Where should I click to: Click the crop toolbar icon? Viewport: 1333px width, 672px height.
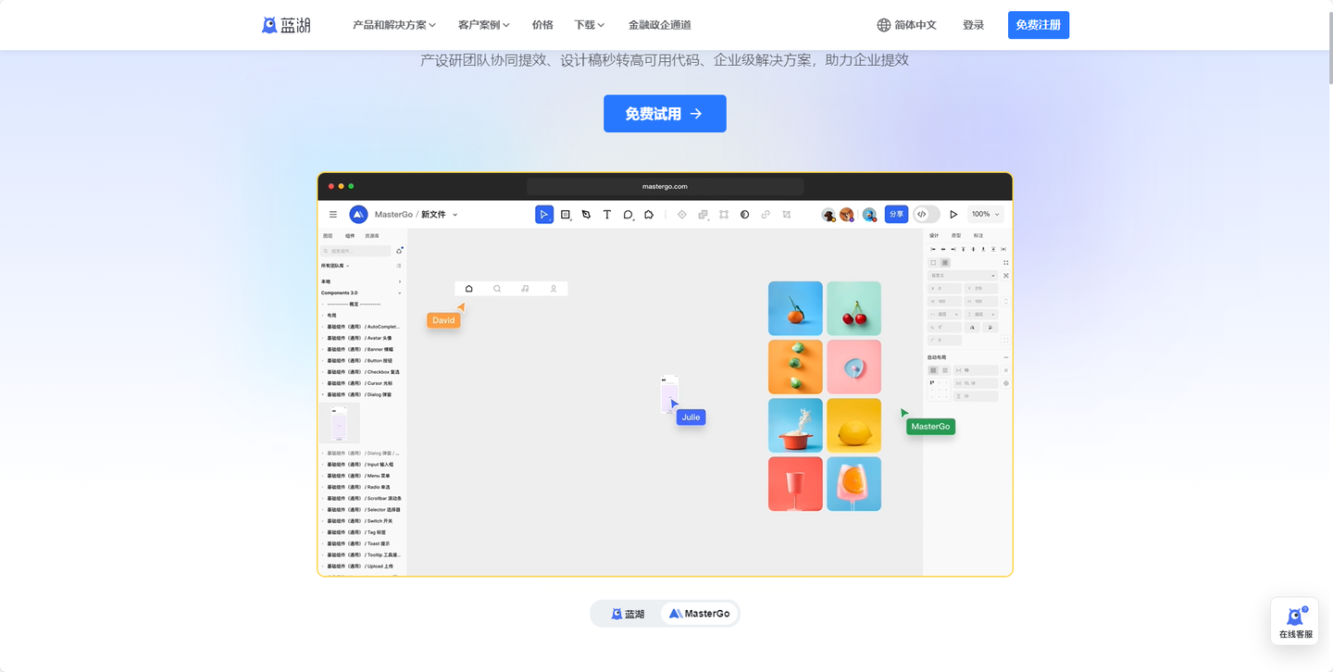(x=786, y=215)
